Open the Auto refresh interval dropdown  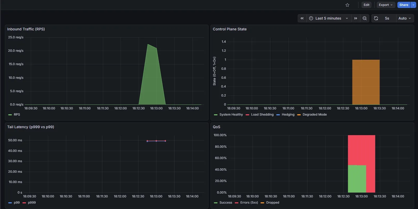(x=405, y=18)
